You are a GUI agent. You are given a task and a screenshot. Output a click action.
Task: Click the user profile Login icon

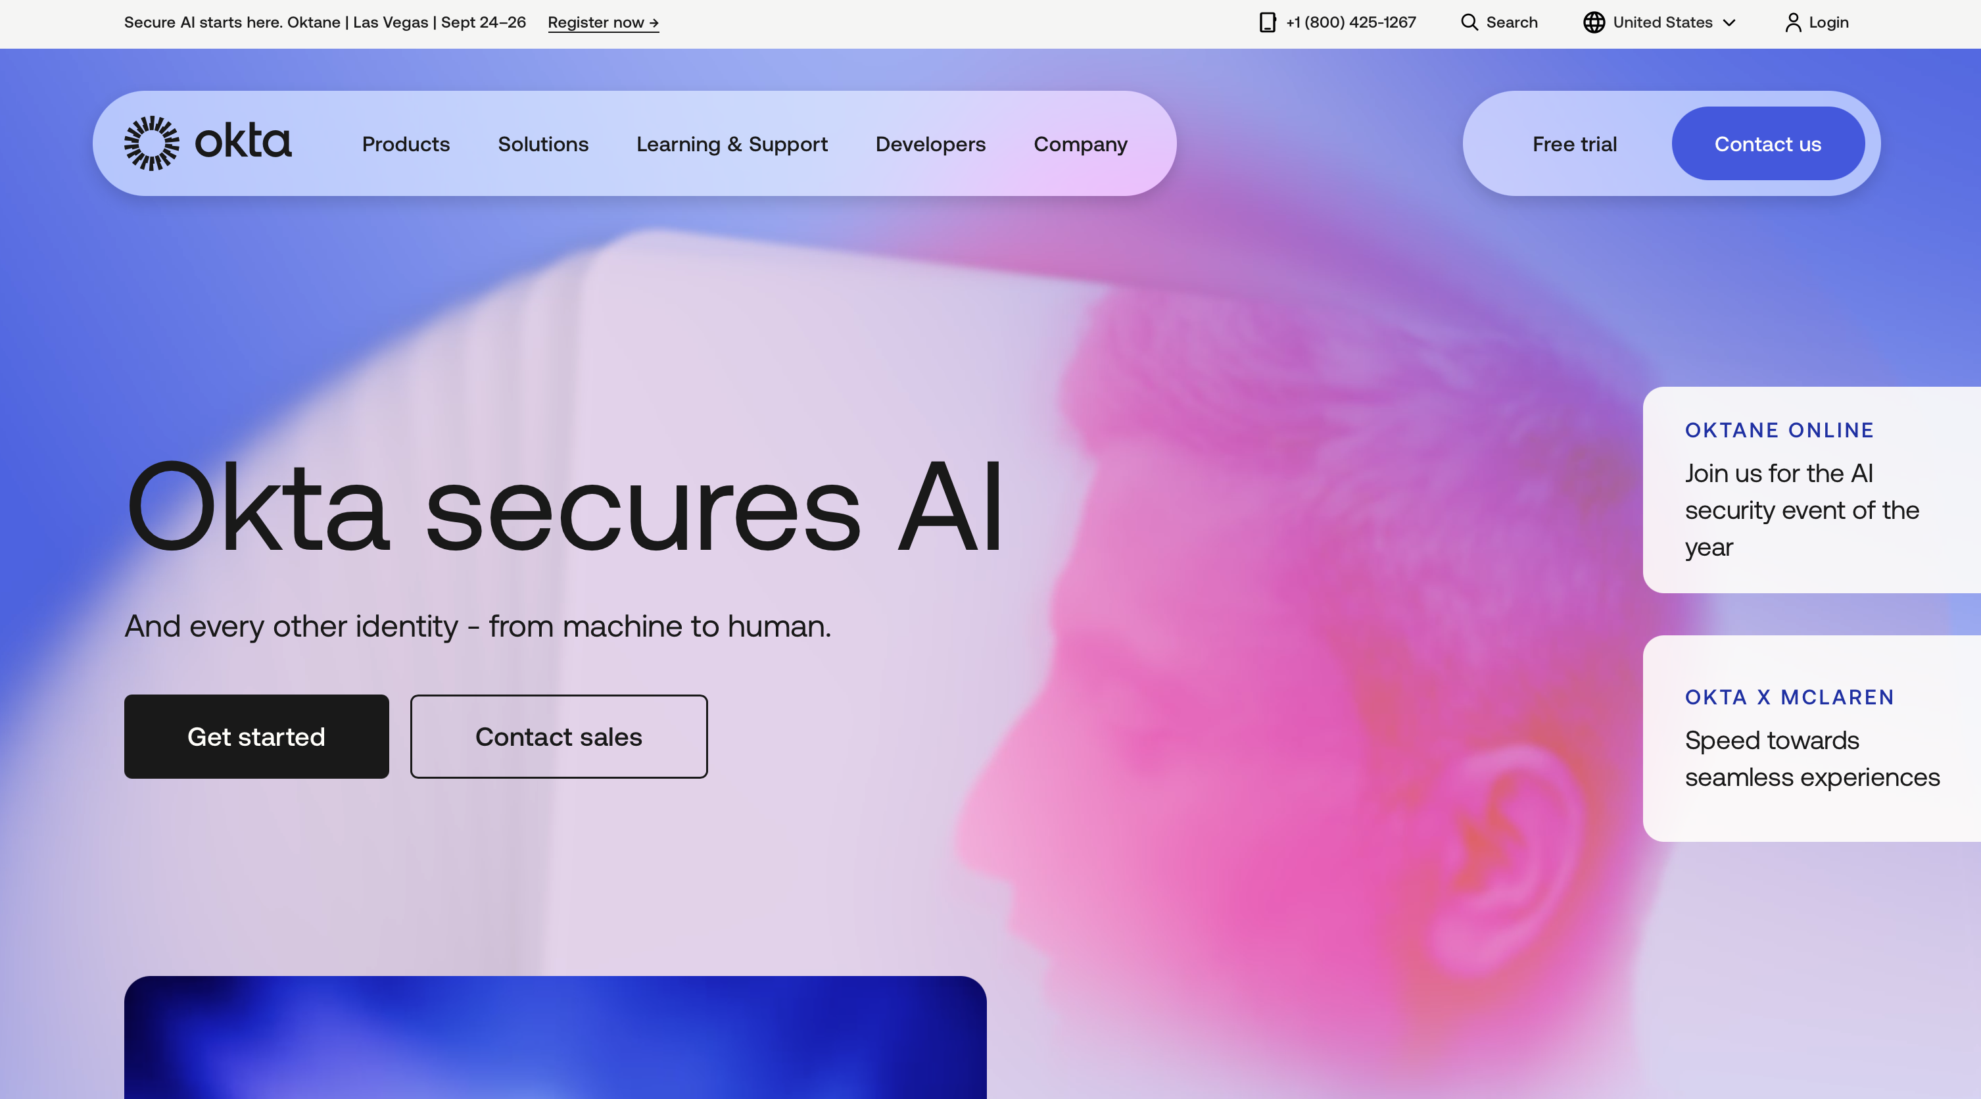tap(1792, 22)
